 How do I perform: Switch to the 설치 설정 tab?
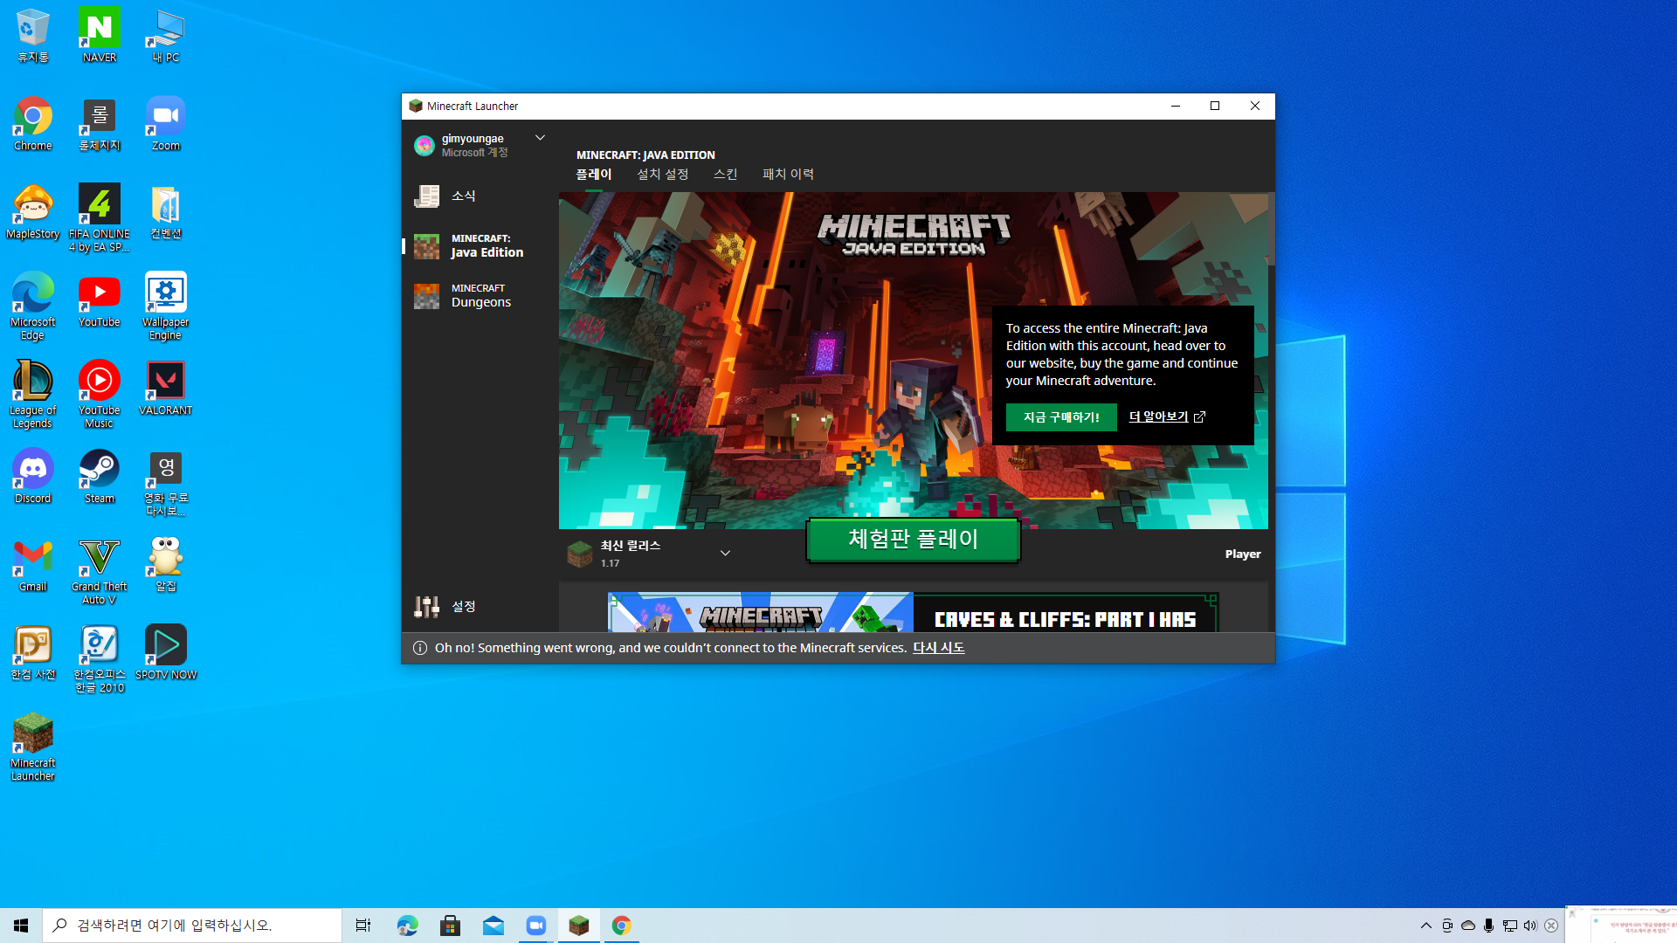(x=662, y=175)
